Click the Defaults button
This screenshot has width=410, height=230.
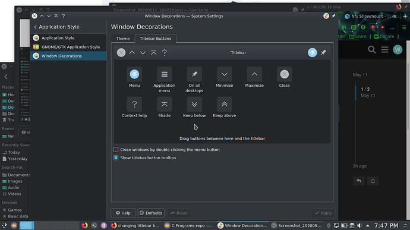(x=151, y=213)
